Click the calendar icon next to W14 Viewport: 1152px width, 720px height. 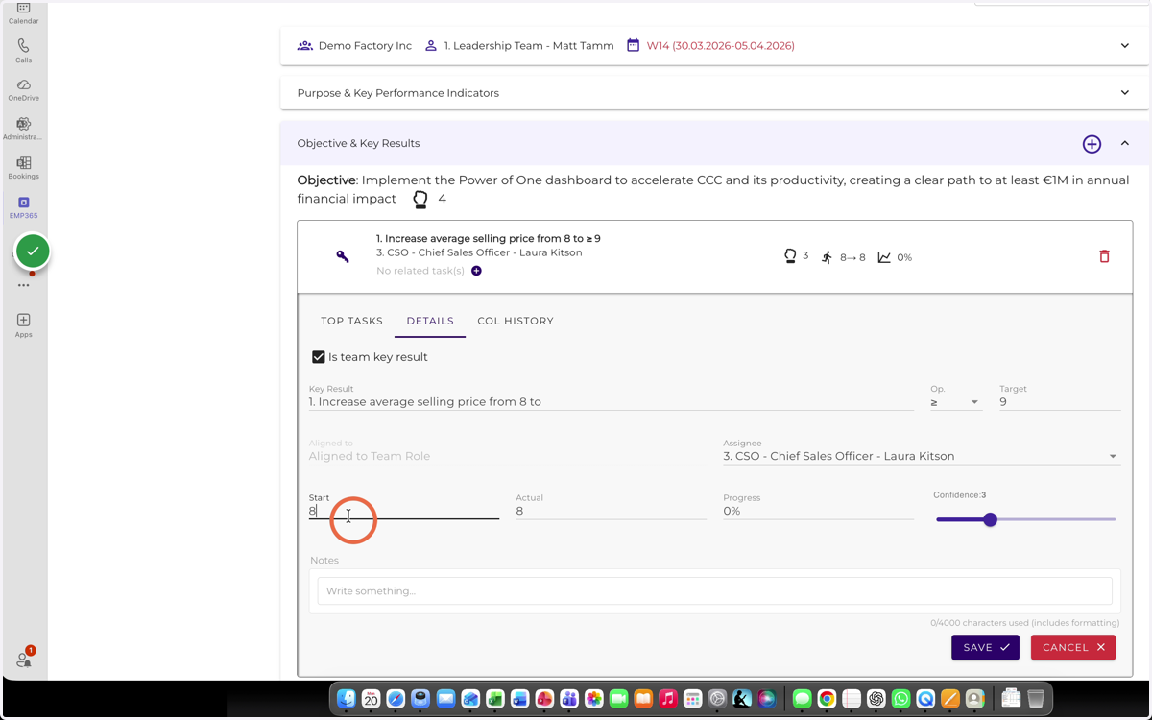pyautogui.click(x=633, y=45)
